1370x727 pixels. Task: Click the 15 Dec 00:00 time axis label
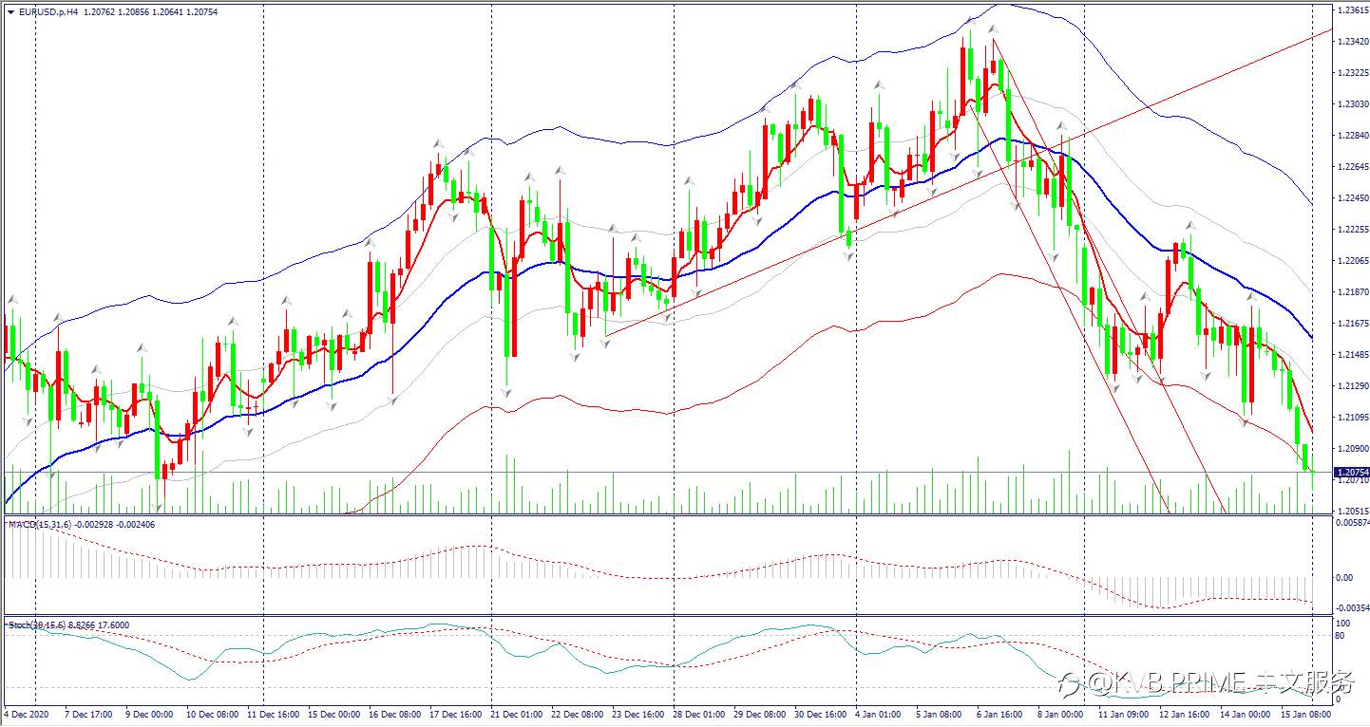tap(334, 715)
